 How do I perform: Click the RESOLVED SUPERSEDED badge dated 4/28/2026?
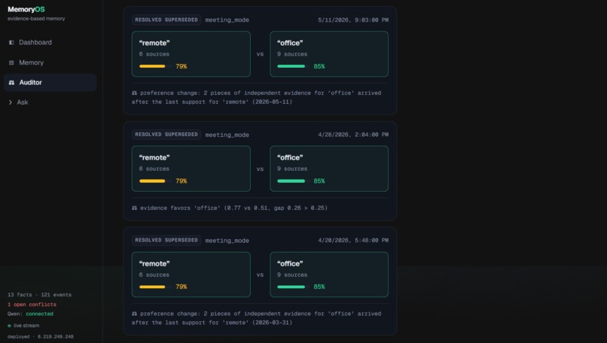(166, 135)
